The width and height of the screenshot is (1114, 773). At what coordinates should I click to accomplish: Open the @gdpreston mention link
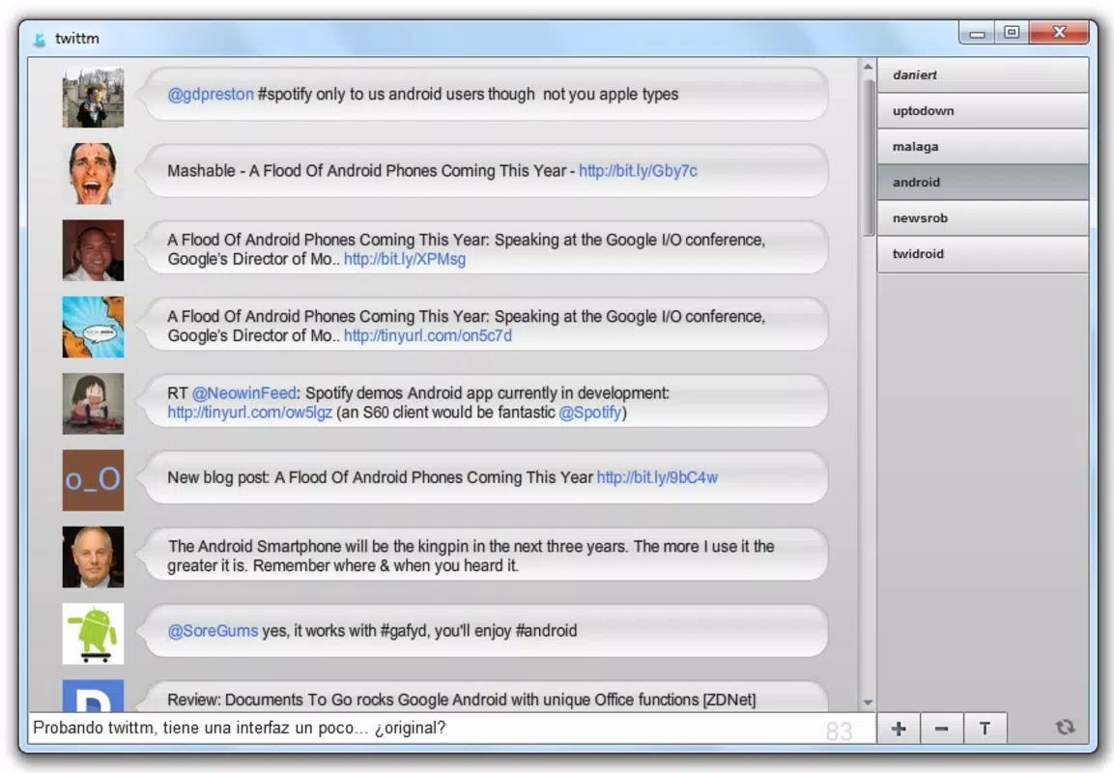[x=211, y=95]
